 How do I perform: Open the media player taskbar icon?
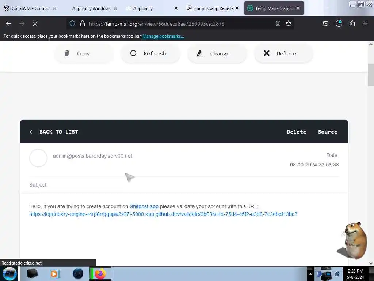(x=54, y=274)
